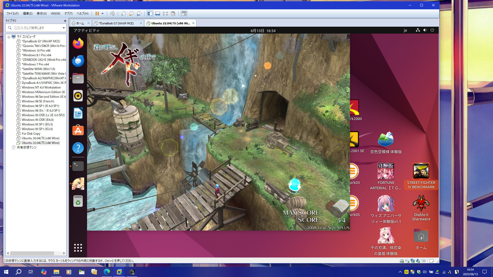Viewport: 493px width, 277px height.
Task: Enter full screen mode in VMware toolbar
Action: 165,14
